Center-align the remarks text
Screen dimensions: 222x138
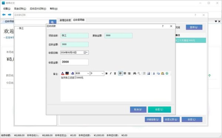tap(125, 73)
